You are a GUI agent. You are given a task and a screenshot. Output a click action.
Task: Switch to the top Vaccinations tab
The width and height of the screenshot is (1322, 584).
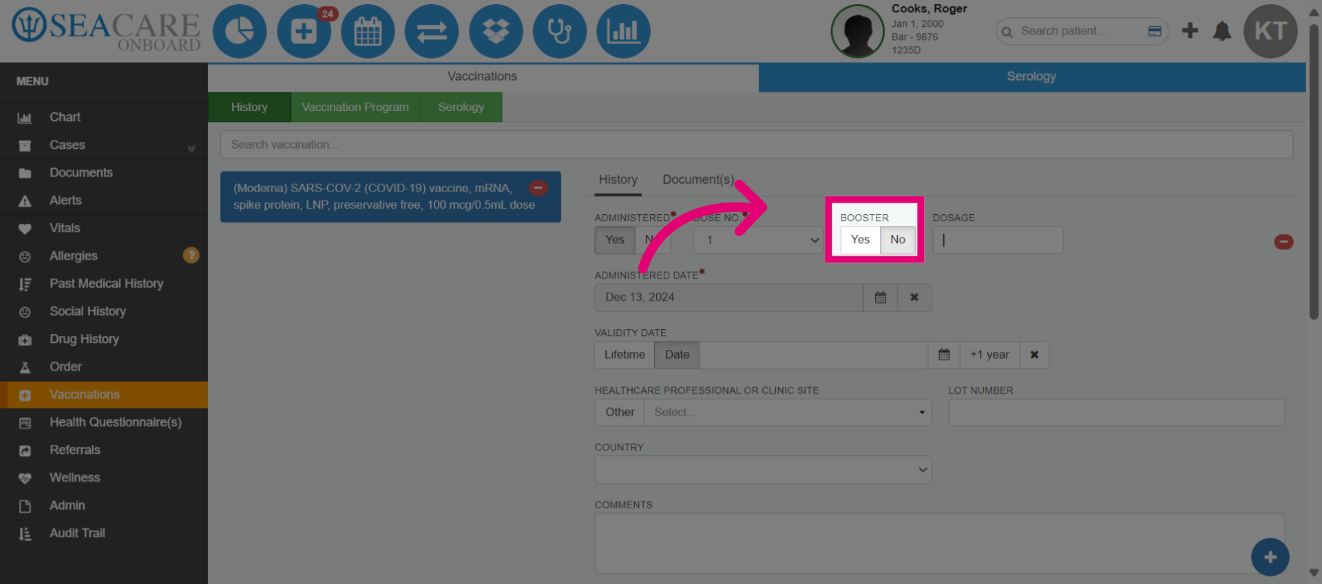[x=483, y=77]
